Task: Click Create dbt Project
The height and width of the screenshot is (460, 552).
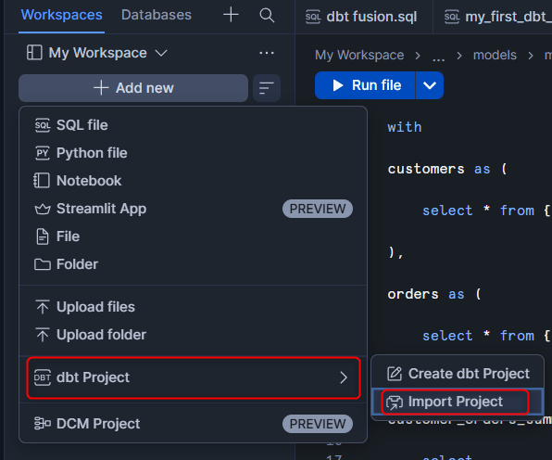Action: click(458, 374)
